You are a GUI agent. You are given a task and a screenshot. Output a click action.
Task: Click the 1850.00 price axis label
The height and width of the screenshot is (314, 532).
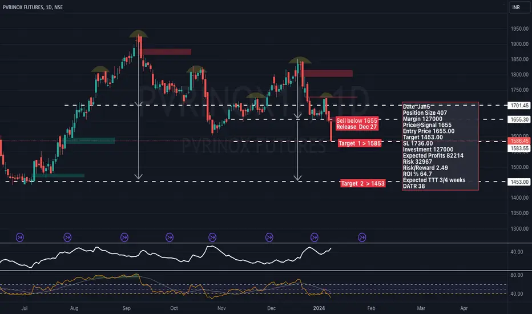(519, 59)
